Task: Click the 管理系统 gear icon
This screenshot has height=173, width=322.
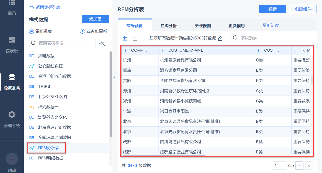Action: (12, 115)
